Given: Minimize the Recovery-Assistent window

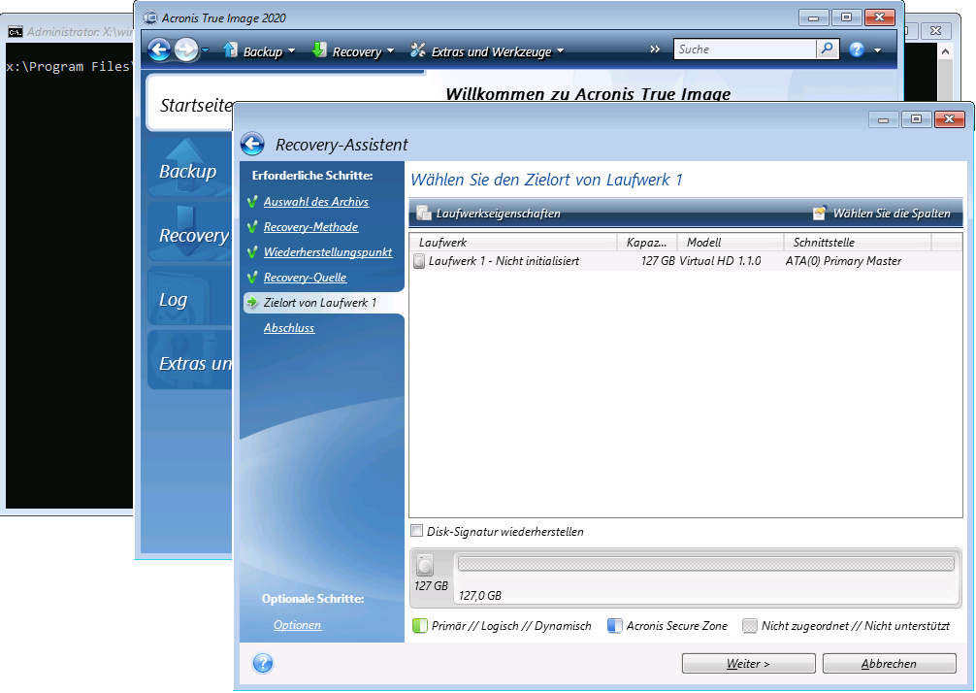Looking at the screenshot, I should pyautogui.click(x=883, y=119).
